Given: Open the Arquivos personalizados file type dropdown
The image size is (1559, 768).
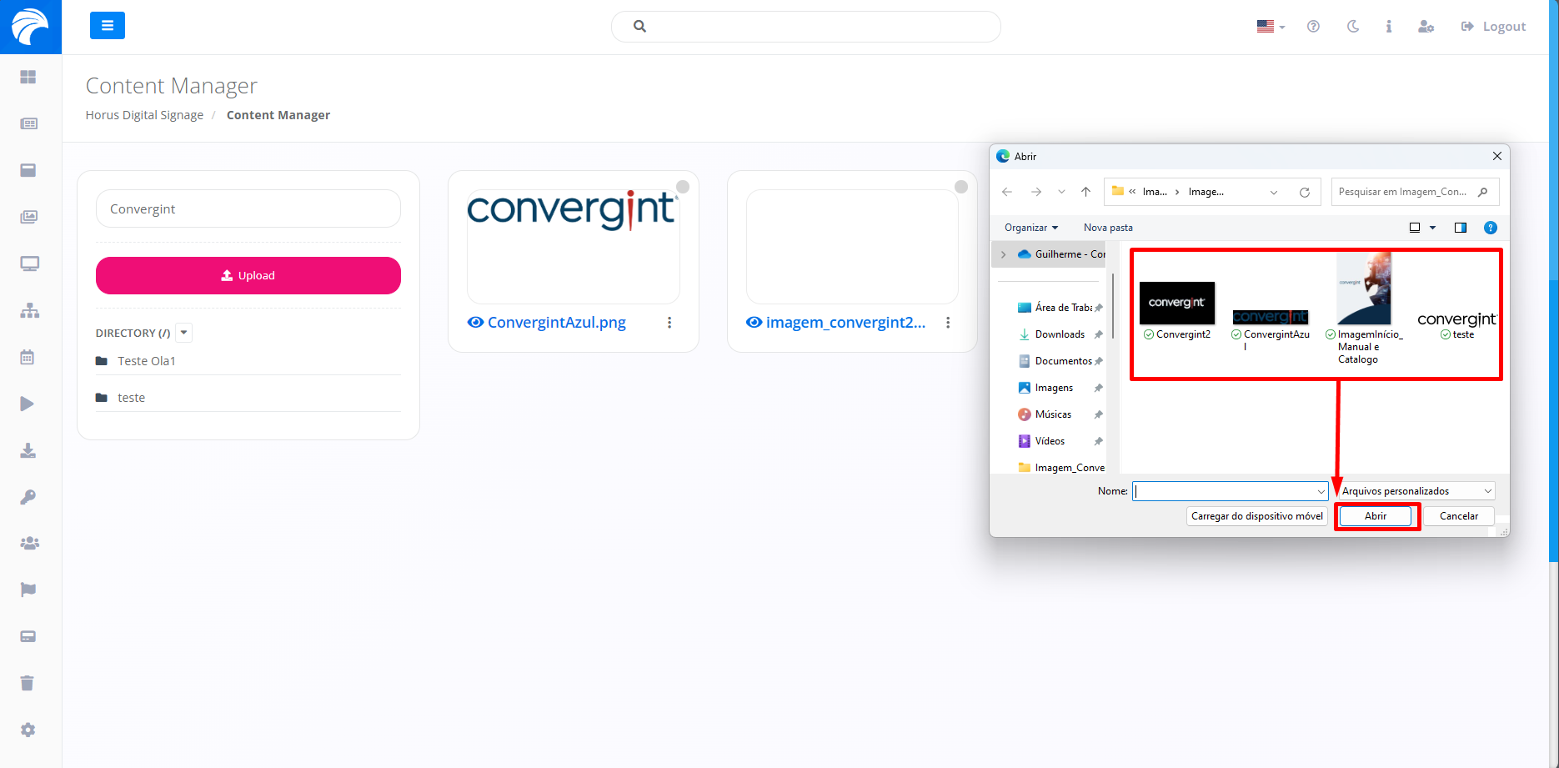Looking at the screenshot, I should [x=1416, y=491].
